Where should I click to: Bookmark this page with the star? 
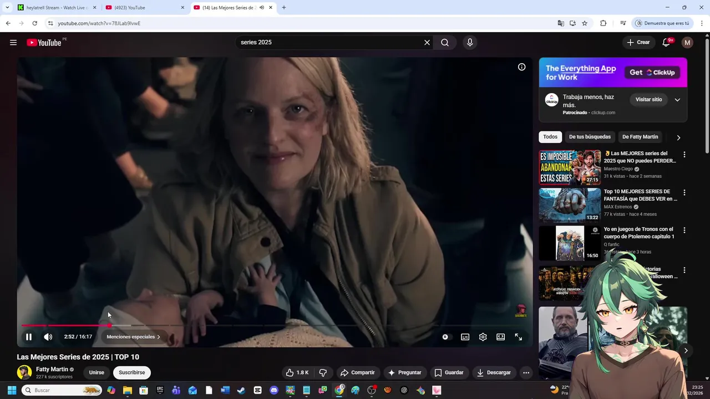click(x=585, y=23)
